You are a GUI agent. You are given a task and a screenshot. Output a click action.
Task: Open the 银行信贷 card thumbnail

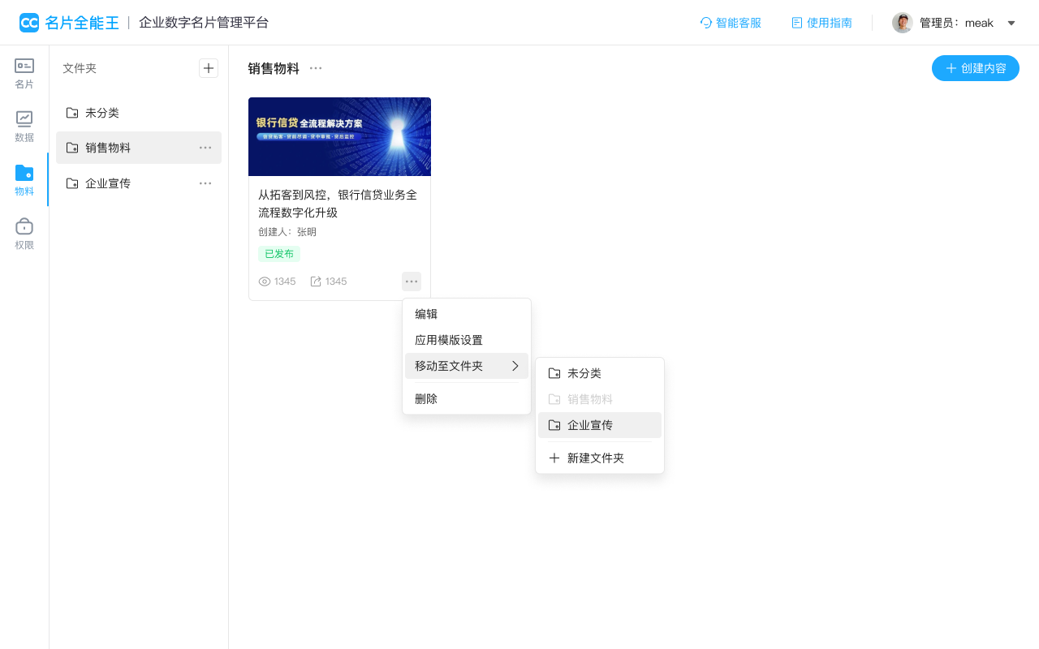(339, 136)
